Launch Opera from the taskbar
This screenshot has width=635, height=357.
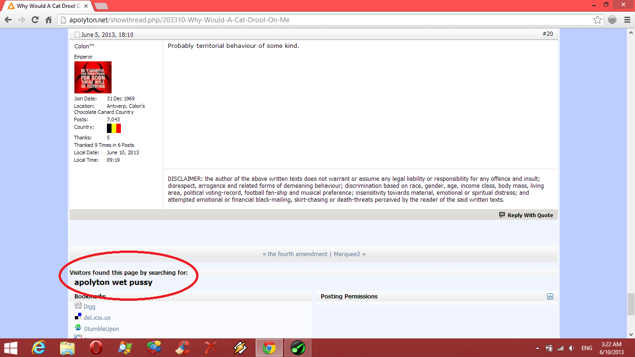click(x=96, y=348)
